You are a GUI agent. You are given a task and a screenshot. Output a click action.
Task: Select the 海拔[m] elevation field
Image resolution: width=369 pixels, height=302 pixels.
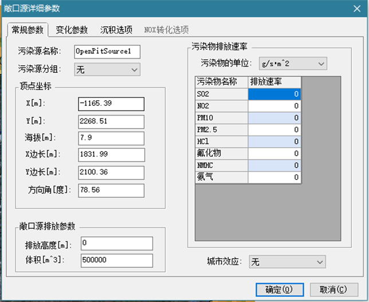tap(111, 138)
